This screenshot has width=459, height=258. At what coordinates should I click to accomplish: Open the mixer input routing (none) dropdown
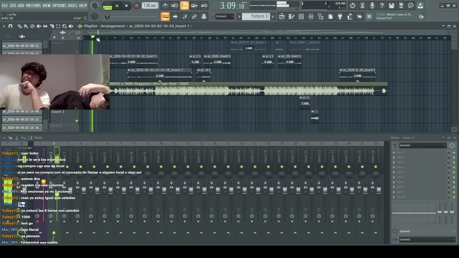(422, 145)
